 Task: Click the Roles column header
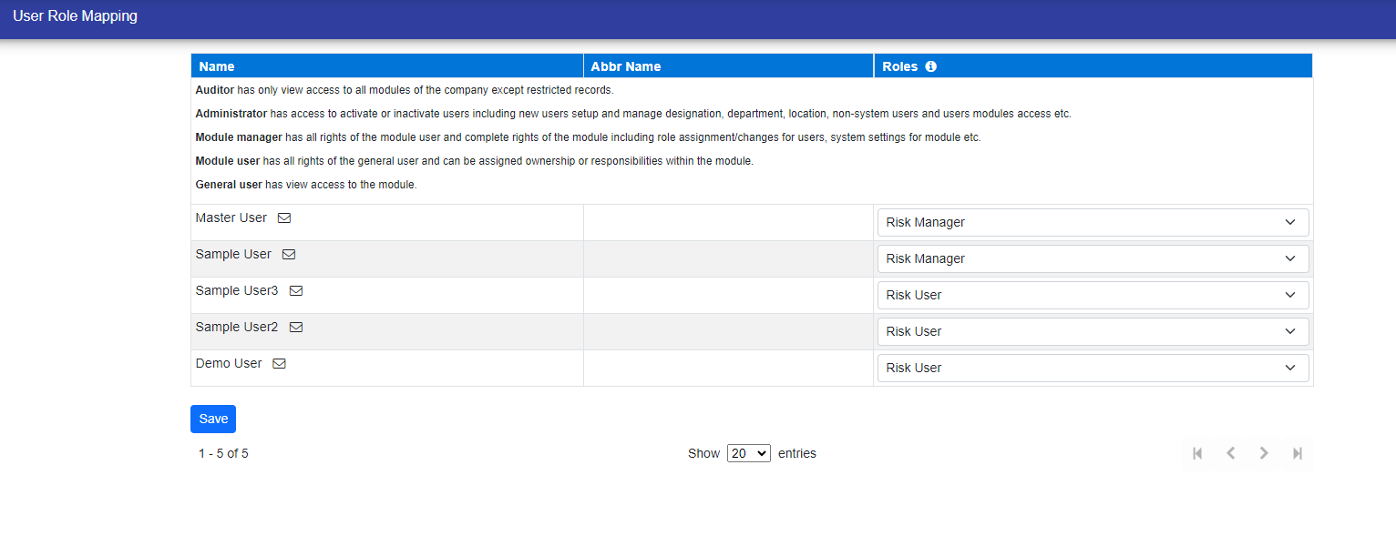(x=899, y=66)
